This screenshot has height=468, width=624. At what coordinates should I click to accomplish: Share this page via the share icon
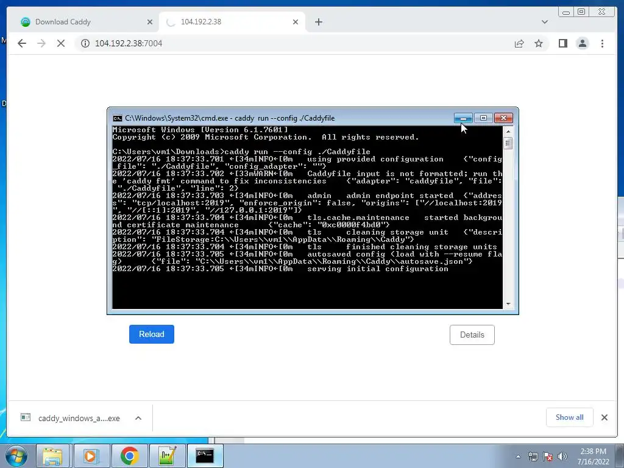(x=519, y=43)
